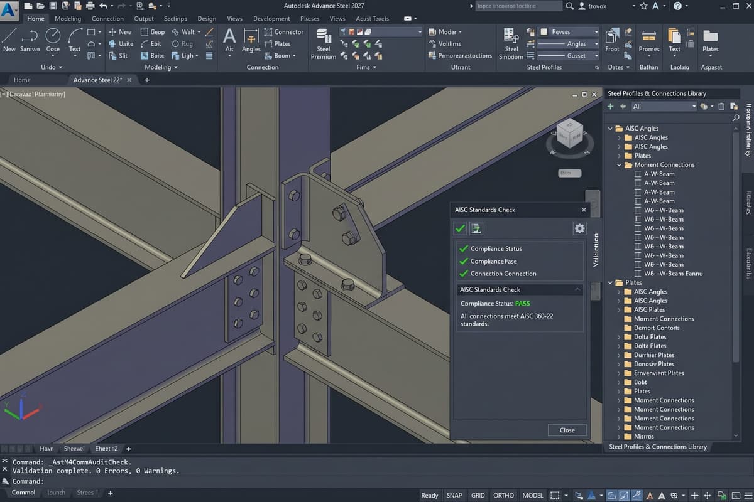Click the Froot icon in Dates panel
This screenshot has height=502, width=754.
point(612,36)
